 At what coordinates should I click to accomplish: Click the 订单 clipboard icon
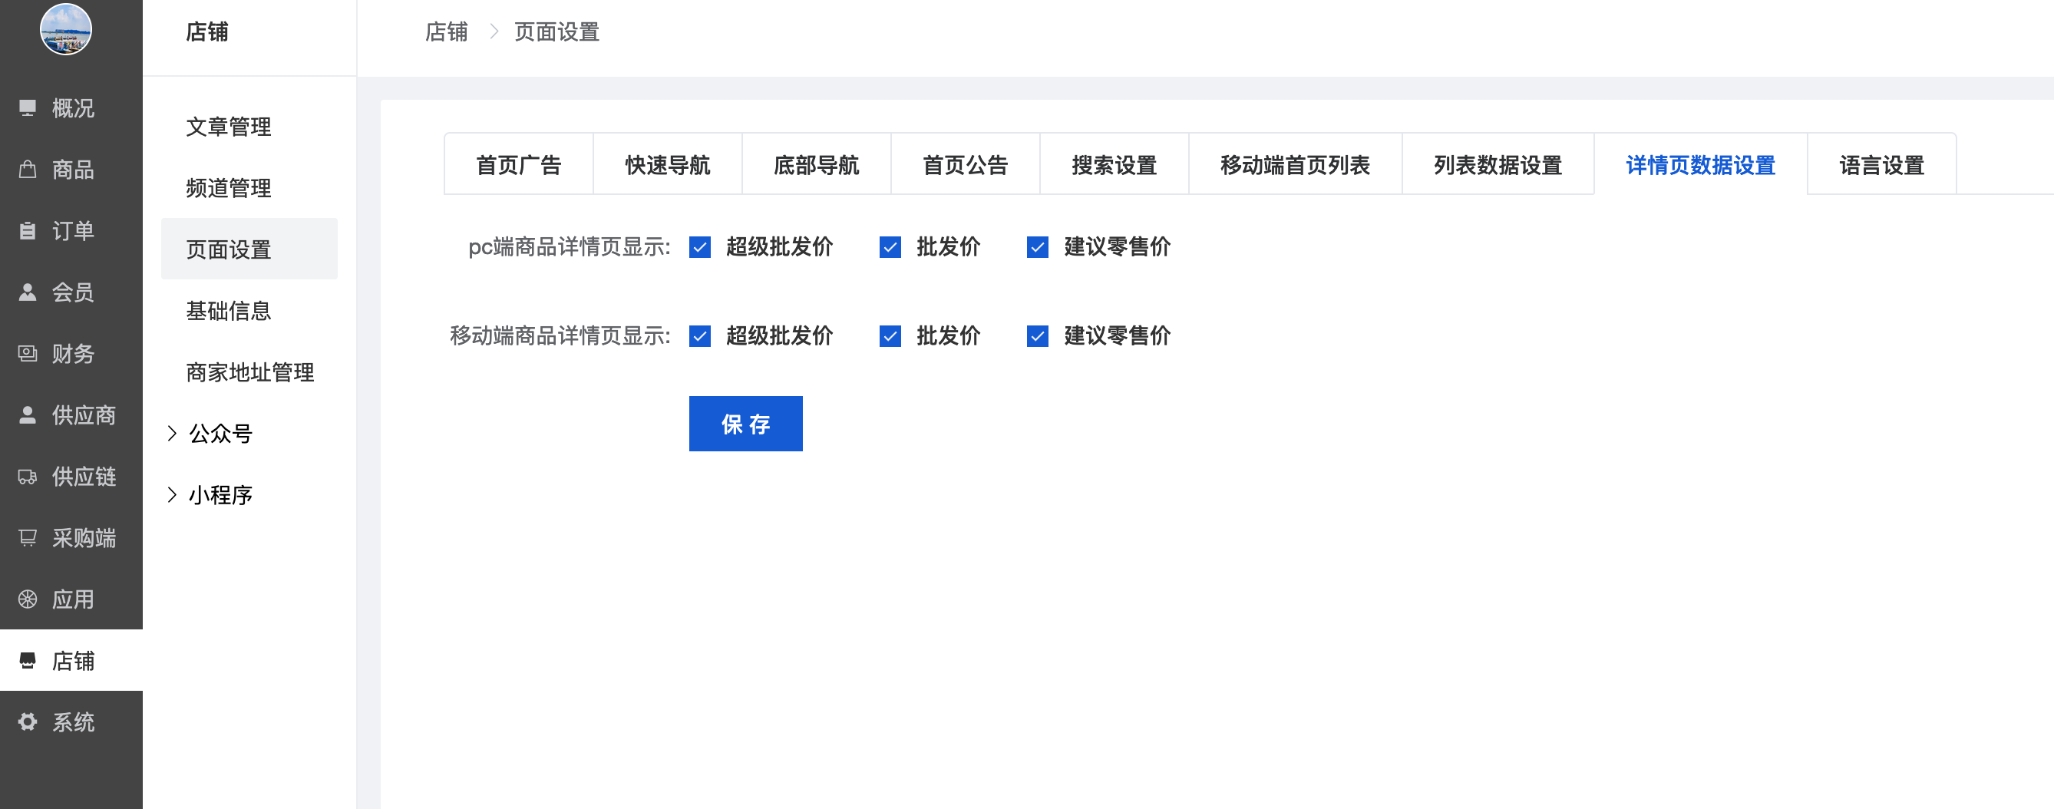click(28, 230)
